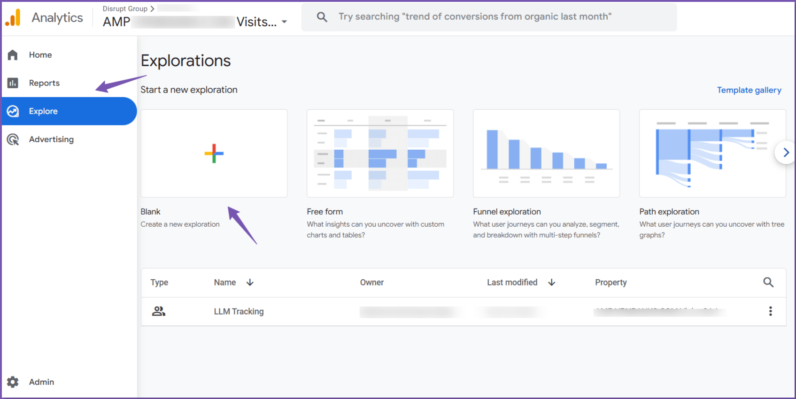Open the Advertising section icon
The image size is (796, 399).
point(13,139)
